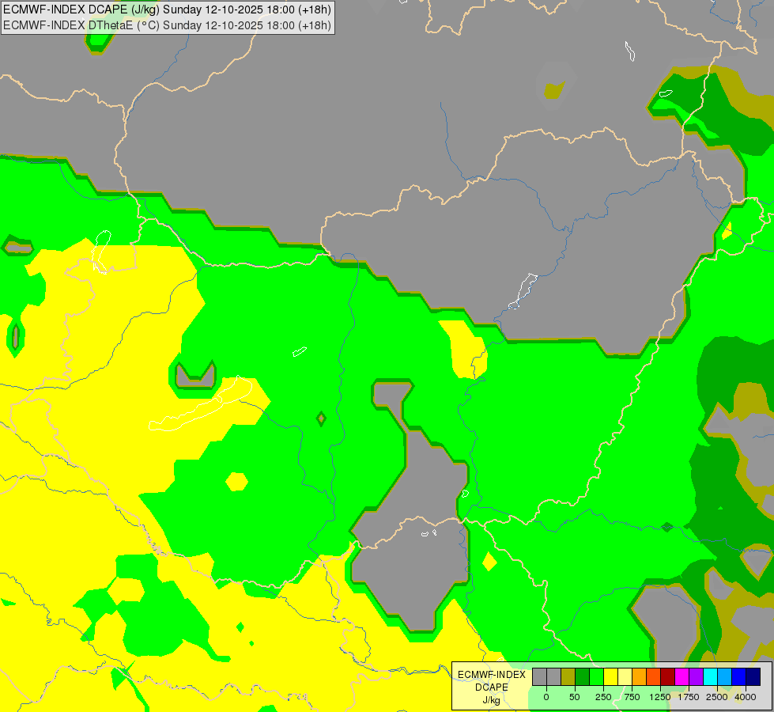Pick the red-orange legend swatch
The image size is (774, 712).
click(654, 677)
